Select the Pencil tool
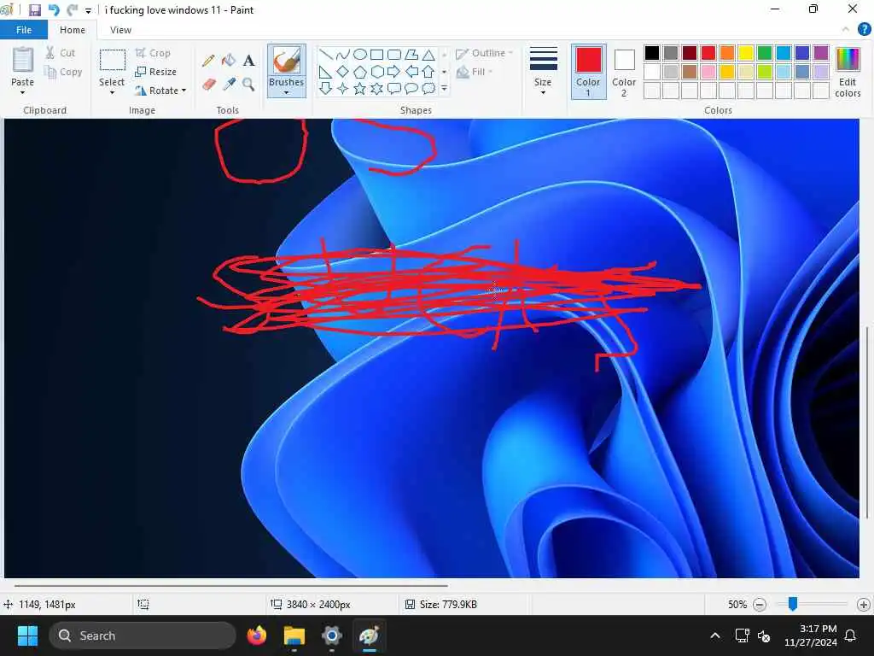The image size is (874, 656). coord(208,61)
